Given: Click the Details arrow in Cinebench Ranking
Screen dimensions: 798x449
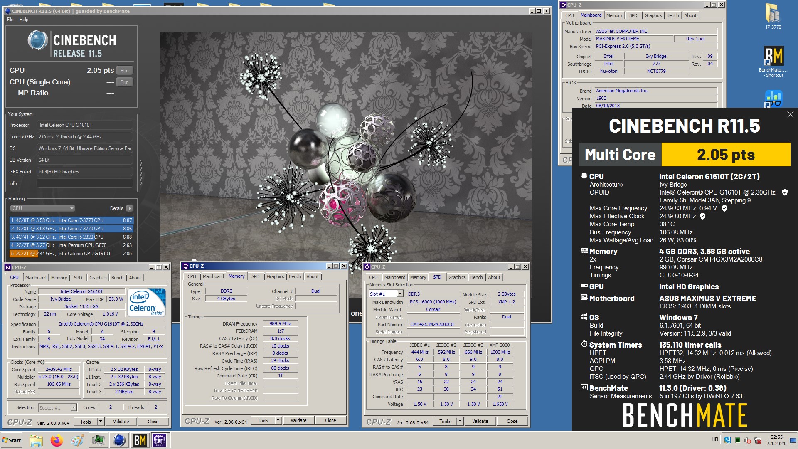Looking at the screenshot, I should pyautogui.click(x=130, y=208).
